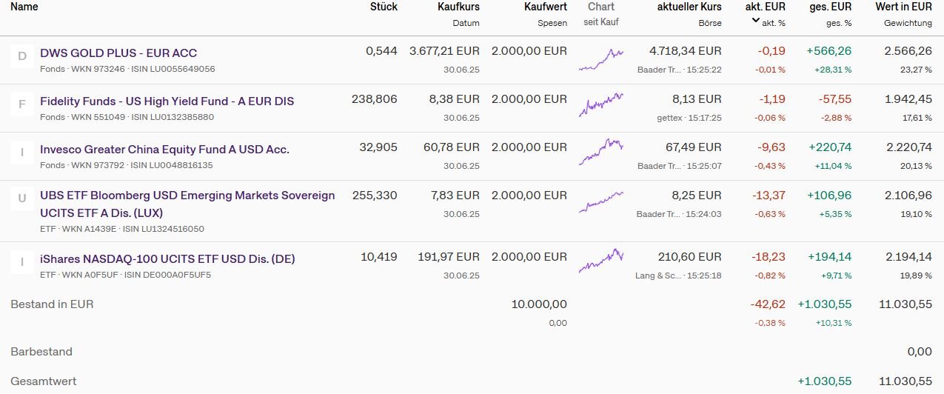Sort by Stück column header
This screenshot has width=944, height=394.
pyautogui.click(x=384, y=7)
